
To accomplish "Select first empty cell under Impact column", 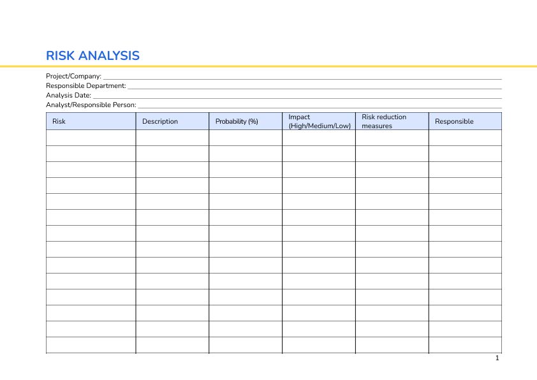I will click(319, 138).
